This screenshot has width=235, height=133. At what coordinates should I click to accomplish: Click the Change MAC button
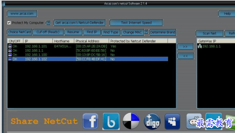click(x=132, y=32)
